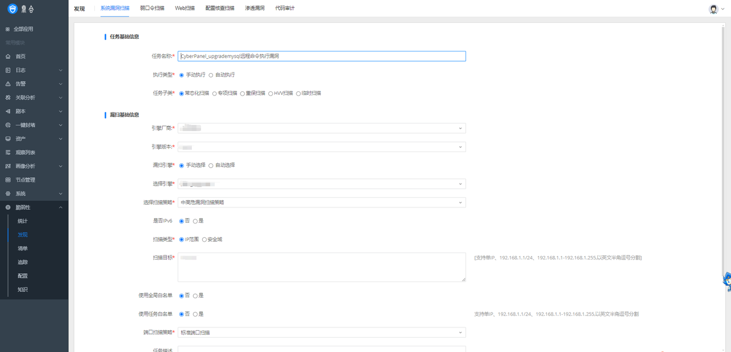Click the 任务名称 text input field
The image size is (731, 352).
click(322, 56)
